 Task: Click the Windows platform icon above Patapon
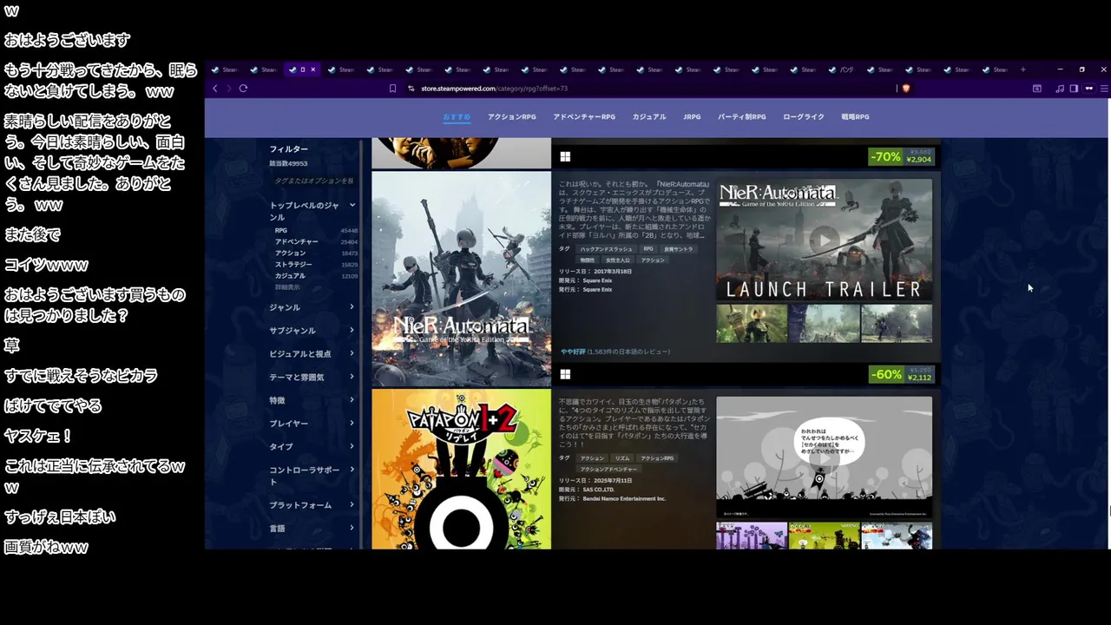[x=565, y=374]
